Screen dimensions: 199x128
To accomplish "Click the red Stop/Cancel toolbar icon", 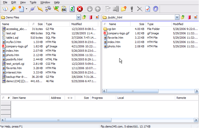I will click(x=80, y=9).
